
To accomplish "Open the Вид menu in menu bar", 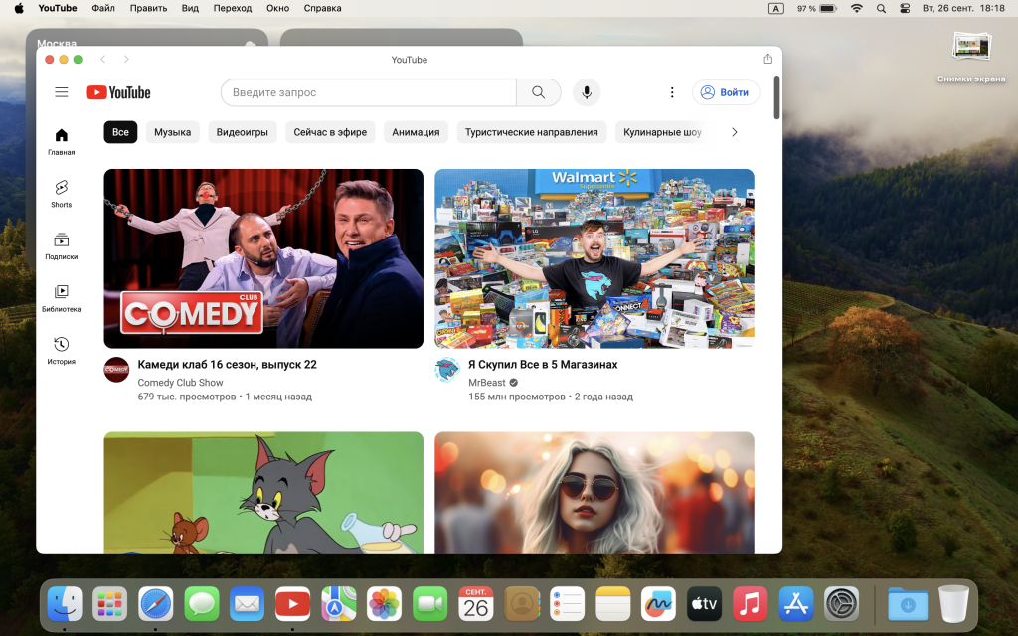I will click(x=190, y=8).
